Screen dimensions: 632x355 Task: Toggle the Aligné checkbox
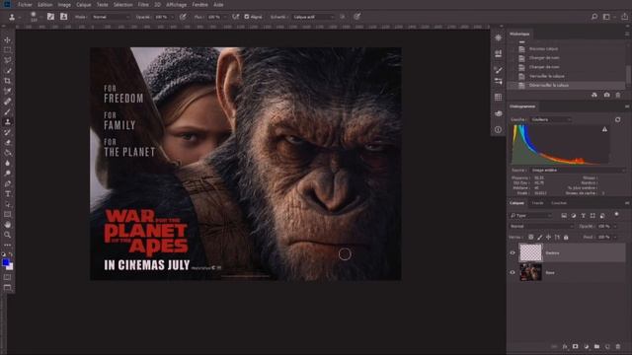[247, 17]
